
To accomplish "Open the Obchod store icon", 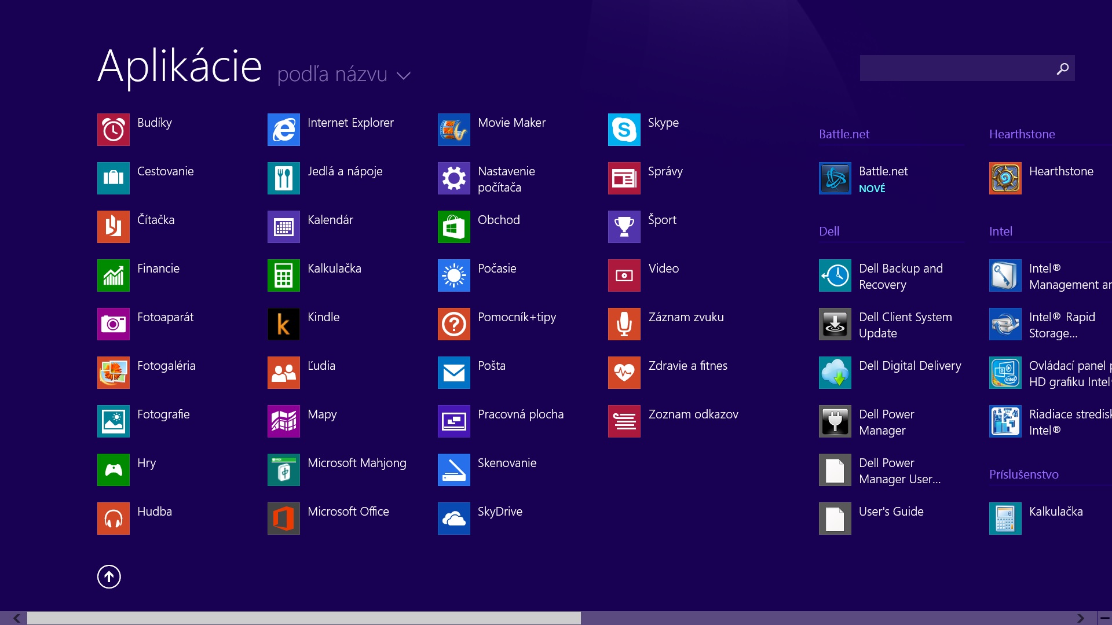I will coord(454,227).
